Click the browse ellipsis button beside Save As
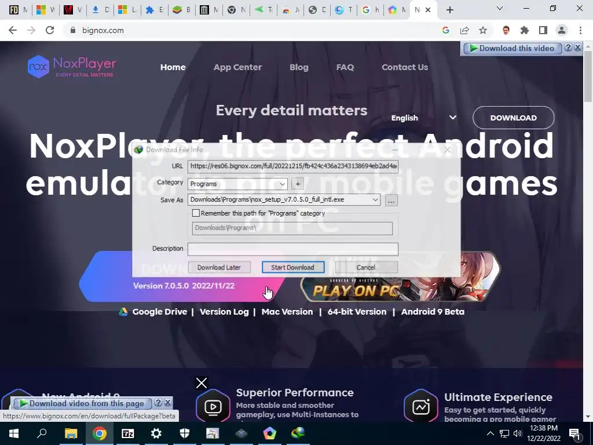The height and width of the screenshot is (445, 593). (x=391, y=200)
